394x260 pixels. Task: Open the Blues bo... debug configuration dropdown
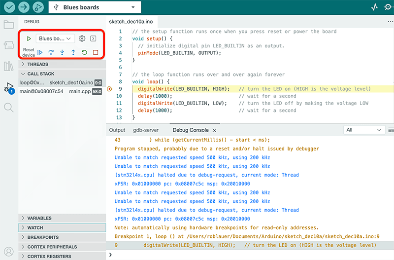pyautogui.click(x=55, y=38)
